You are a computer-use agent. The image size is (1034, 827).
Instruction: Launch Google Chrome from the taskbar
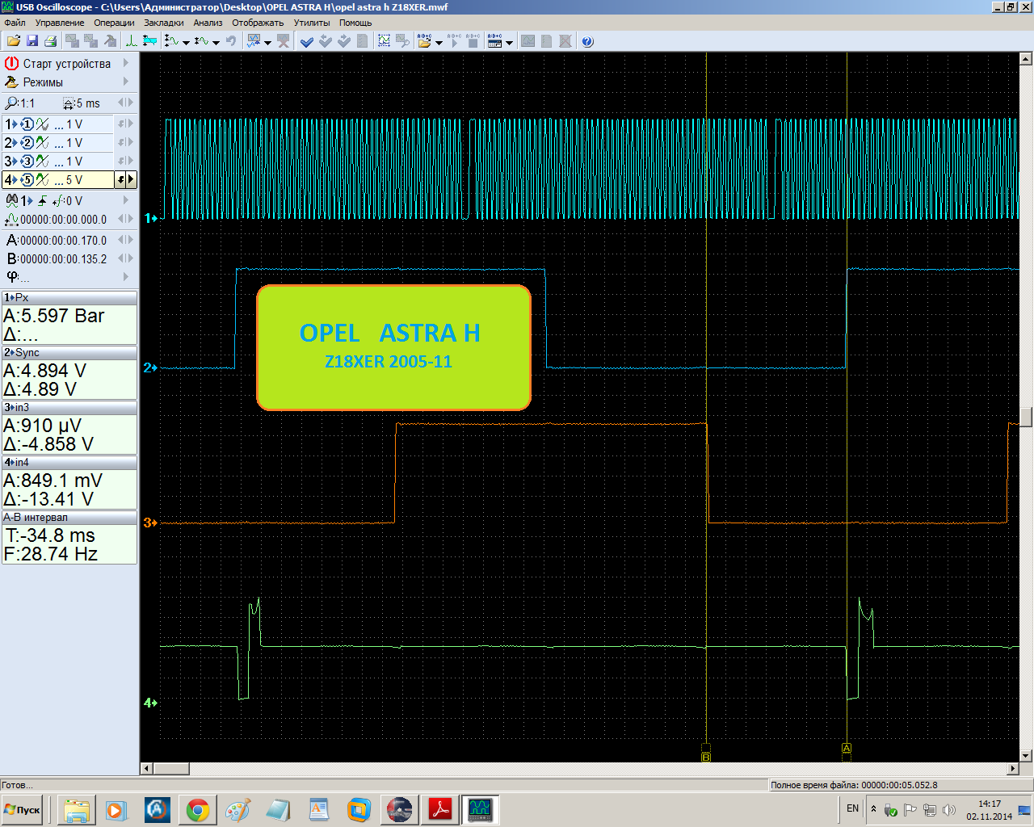198,810
